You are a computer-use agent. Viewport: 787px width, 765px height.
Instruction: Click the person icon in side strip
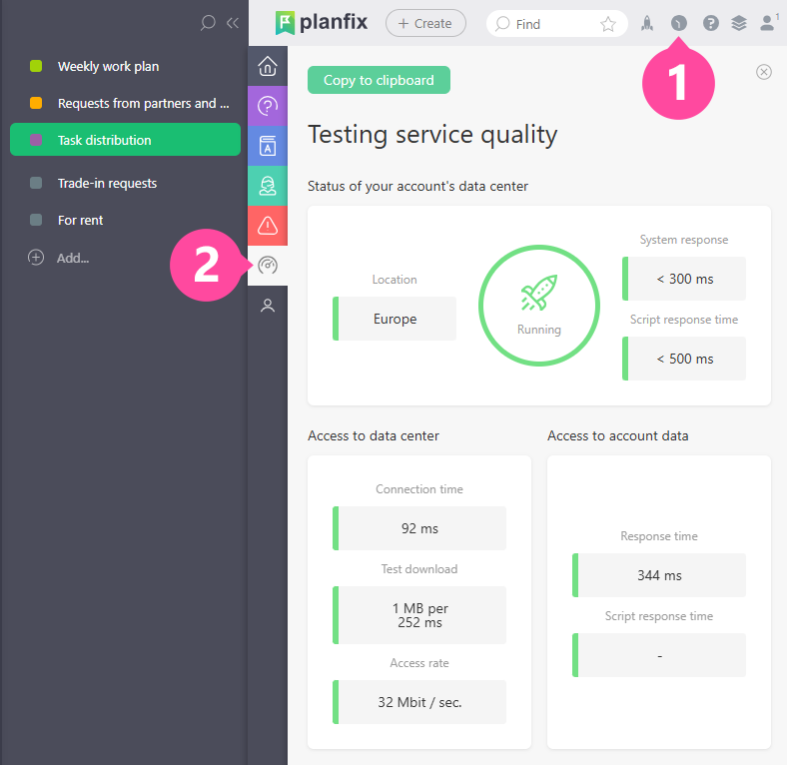(268, 306)
